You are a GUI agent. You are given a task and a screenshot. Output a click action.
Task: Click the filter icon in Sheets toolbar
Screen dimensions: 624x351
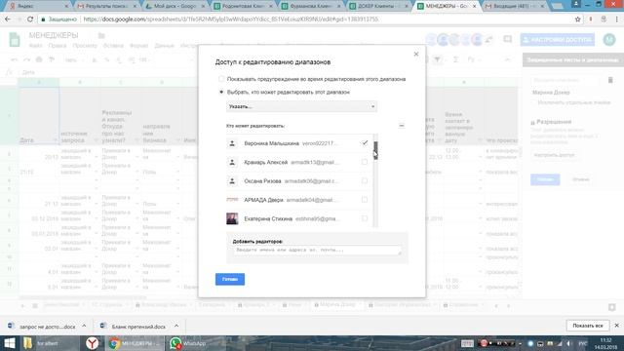point(438,60)
